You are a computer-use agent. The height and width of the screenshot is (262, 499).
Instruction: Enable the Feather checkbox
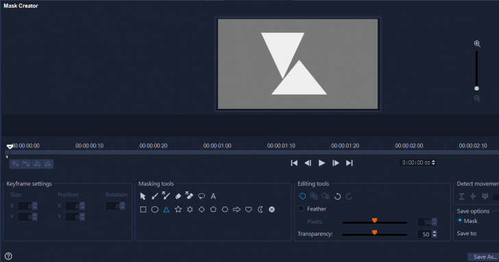point(301,209)
